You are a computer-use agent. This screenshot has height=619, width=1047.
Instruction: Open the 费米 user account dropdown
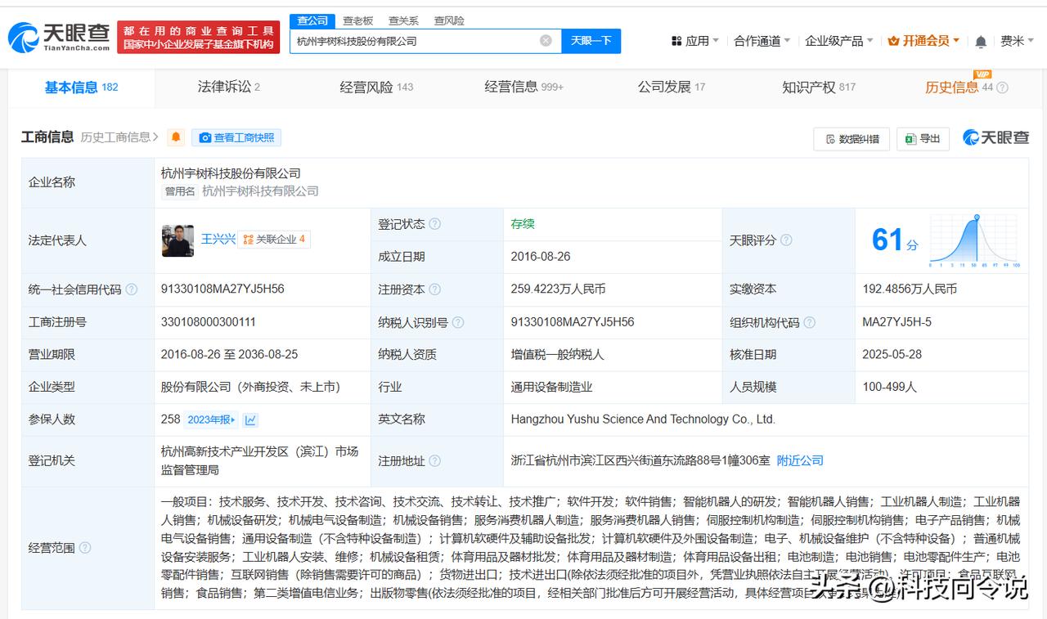pos(1017,41)
